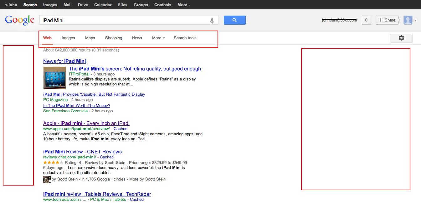Switch to the Images results tab

point(68,38)
